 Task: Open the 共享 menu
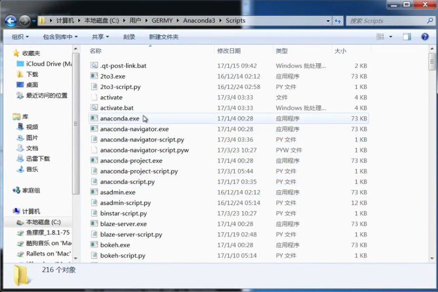(x=100, y=37)
